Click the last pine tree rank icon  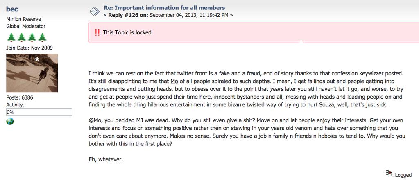coord(42,38)
